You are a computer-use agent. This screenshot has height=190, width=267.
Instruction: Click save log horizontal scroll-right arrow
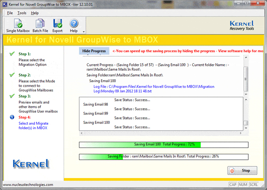coord(241,133)
